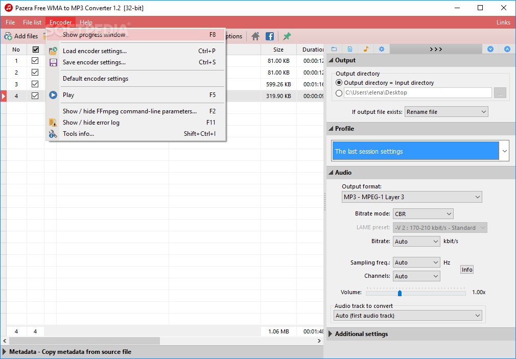Open the Audio track to convert dropdown
The image size is (516, 359).
(408, 316)
